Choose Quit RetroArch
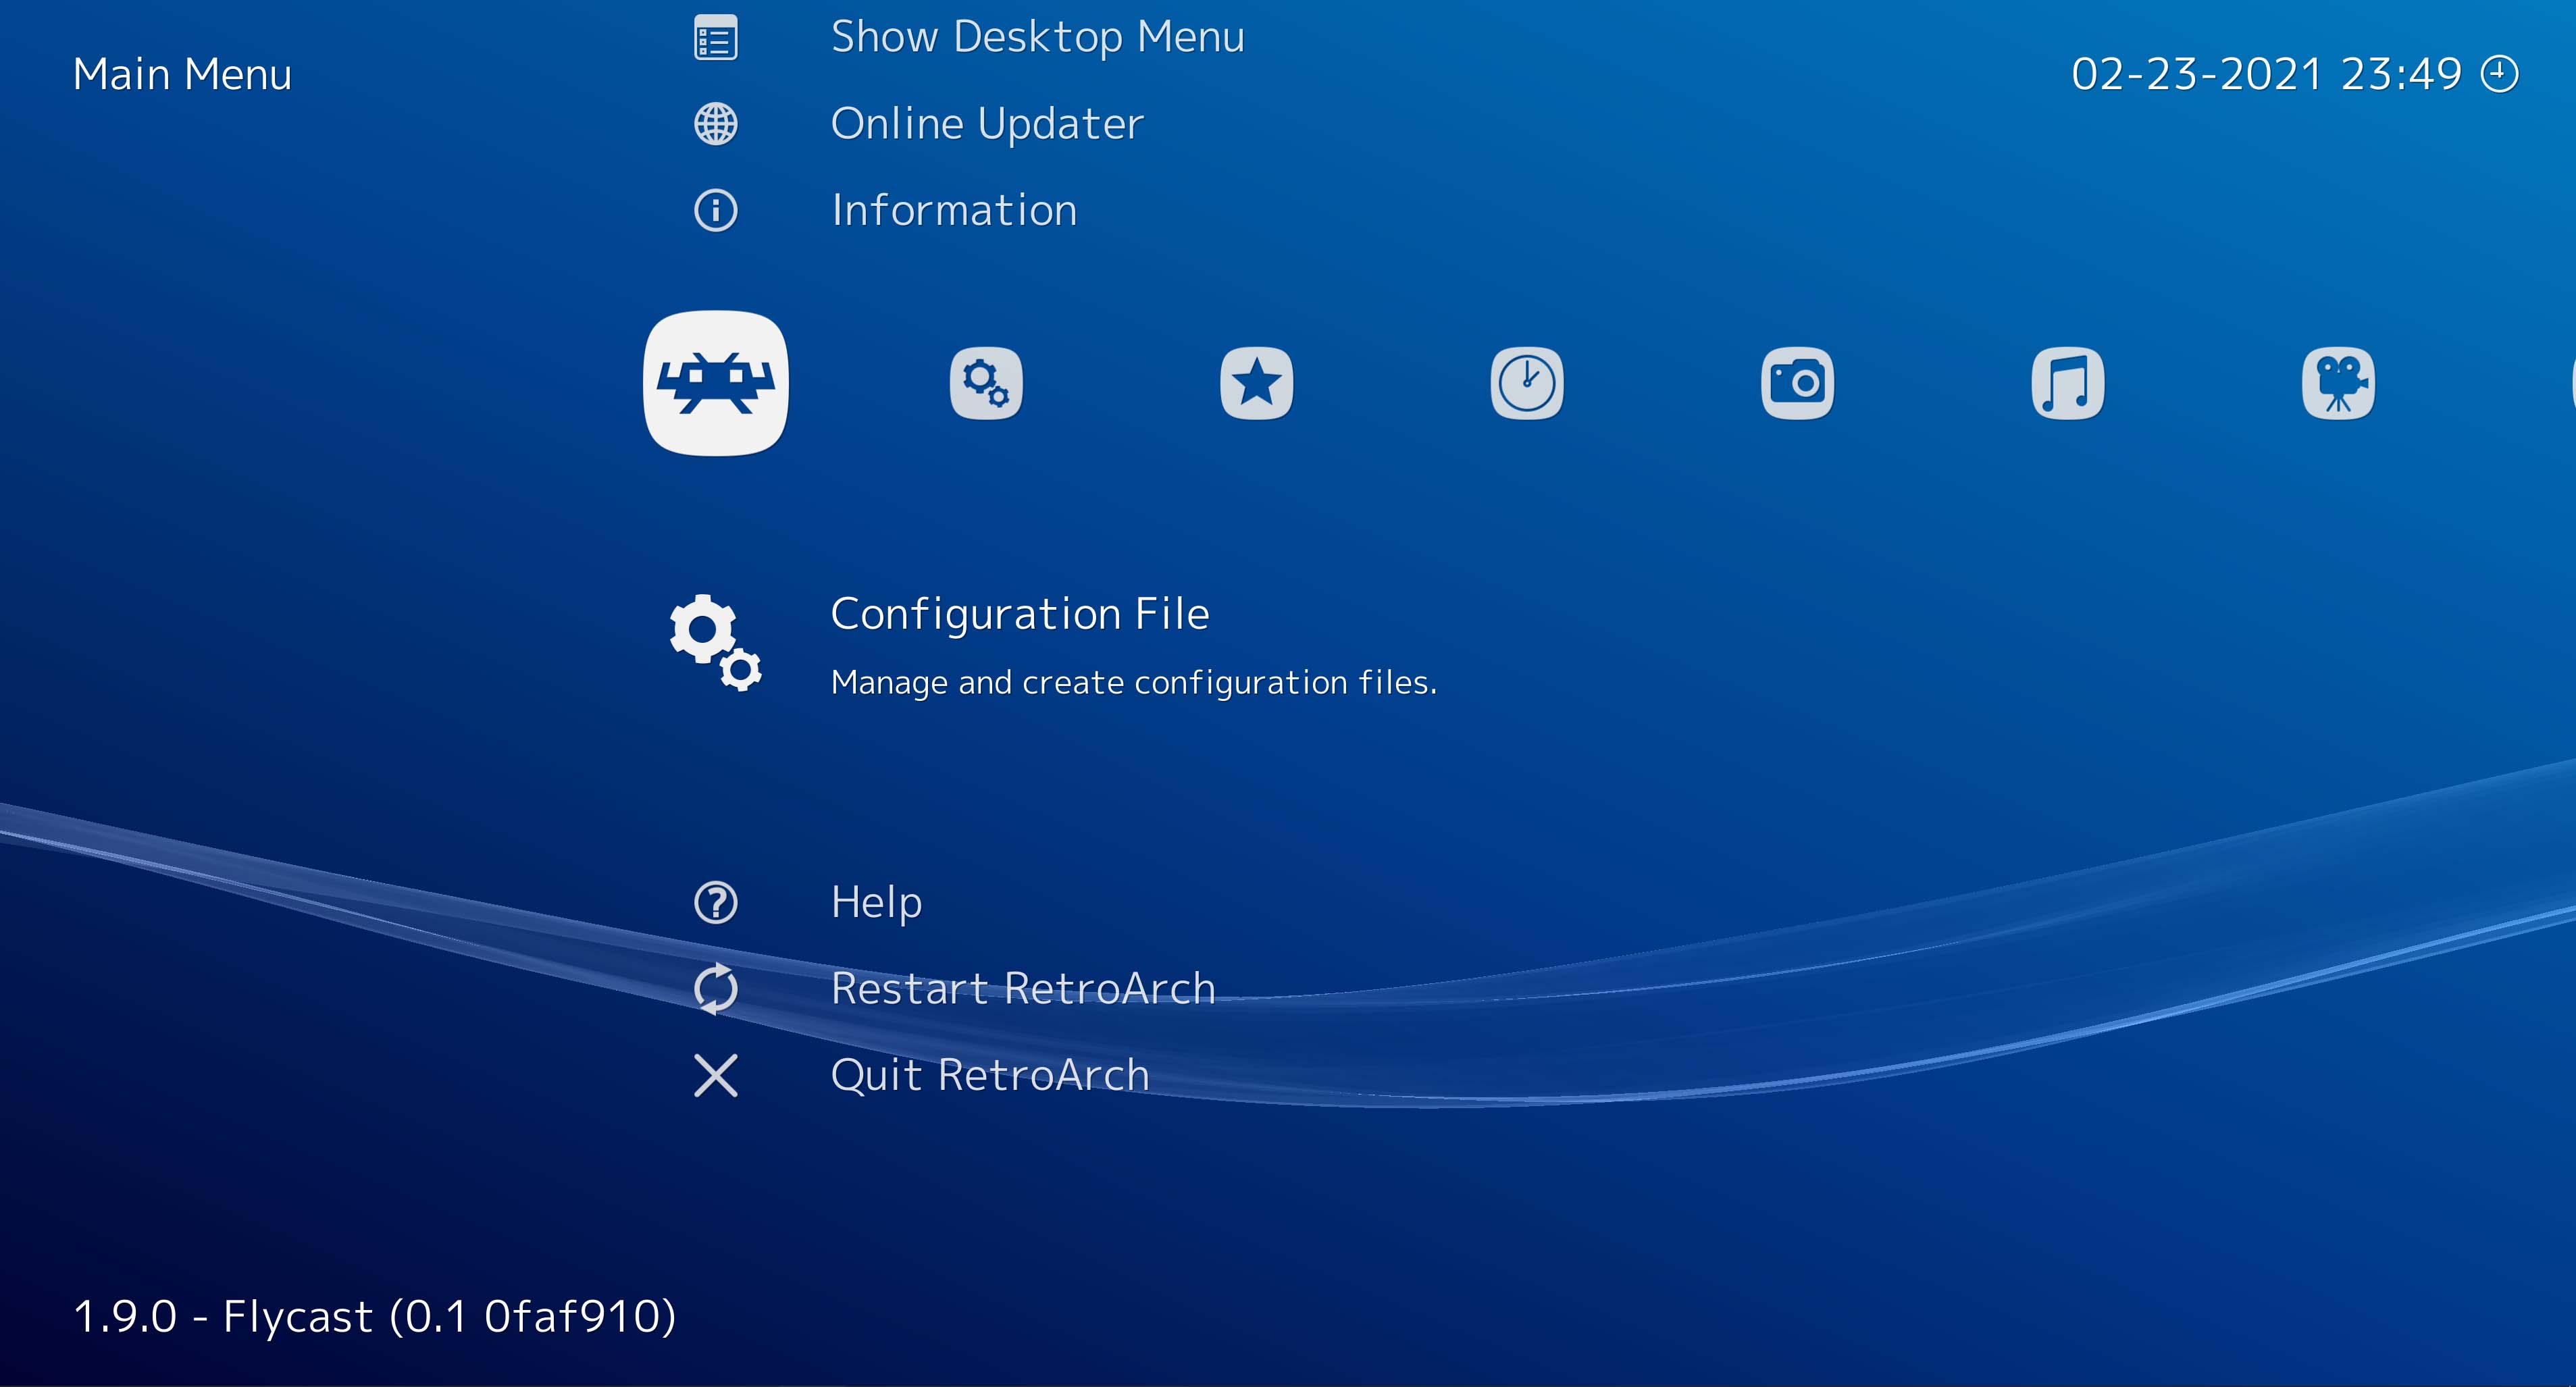The height and width of the screenshot is (1387, 2576). [990, 1076]
